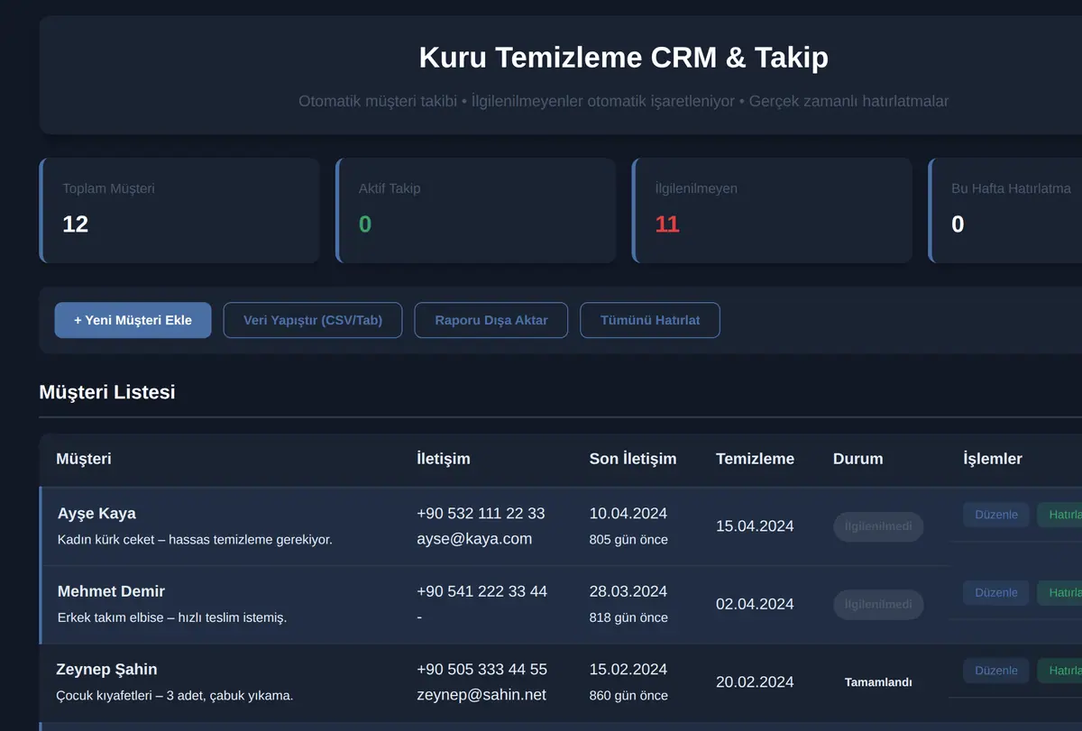Click the Temizleme column header
This screenshot has height=731, width=1082.
click(756, 459)
